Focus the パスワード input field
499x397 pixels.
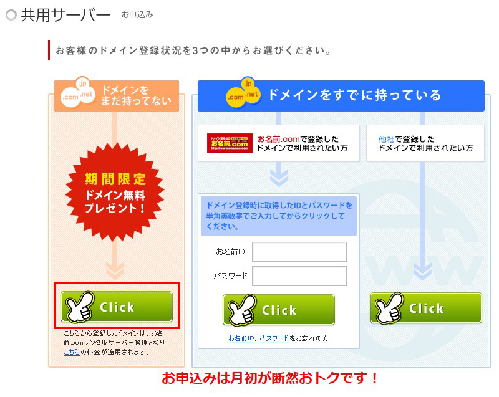click(x=299, y=276)
